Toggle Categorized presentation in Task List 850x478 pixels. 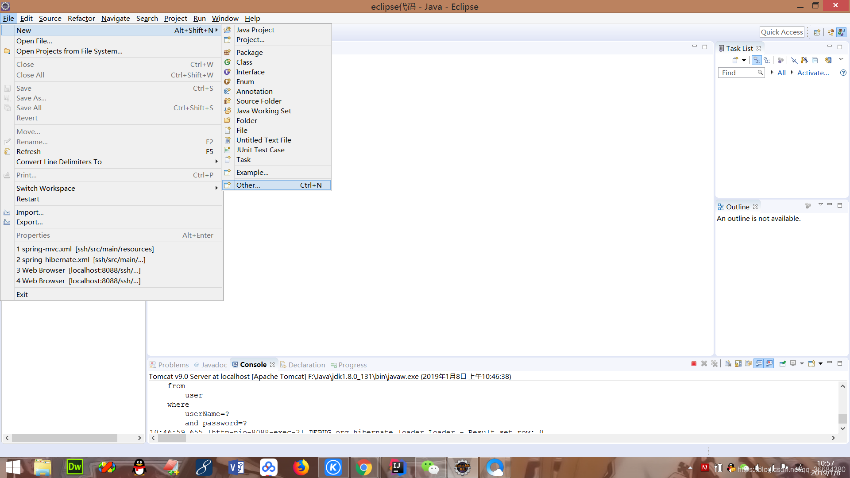tap(757, 60)
